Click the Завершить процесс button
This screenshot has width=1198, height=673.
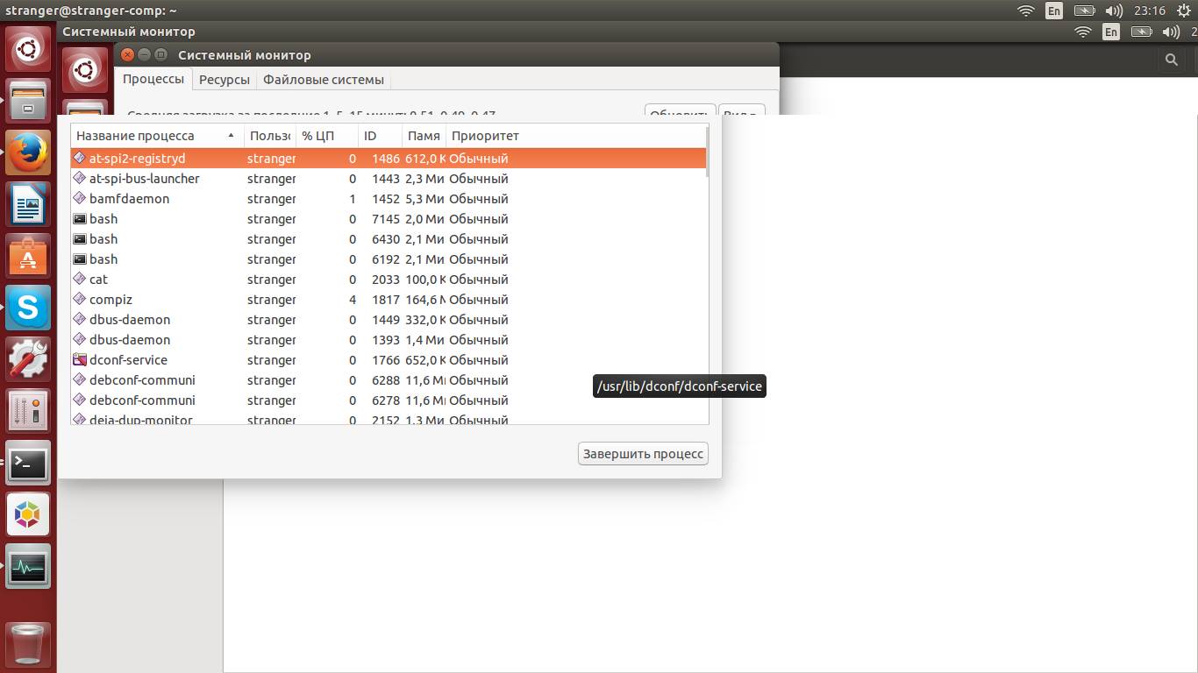(643, 454)
